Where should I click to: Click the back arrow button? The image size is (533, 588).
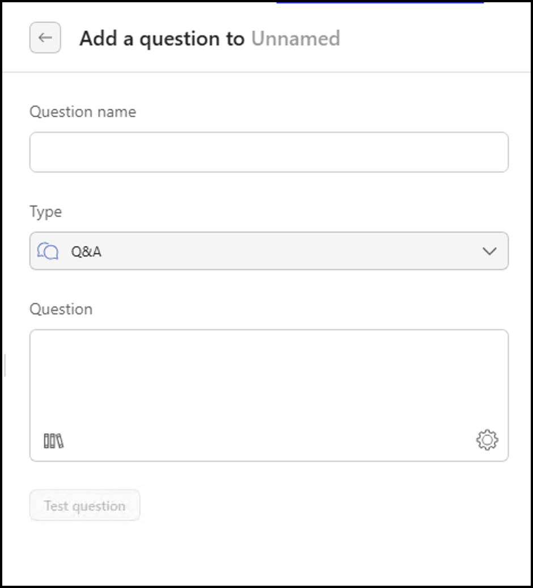click(45, 38)
